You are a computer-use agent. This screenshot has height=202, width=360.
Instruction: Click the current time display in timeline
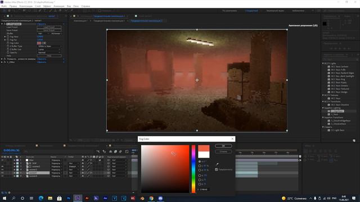click(11, 150)
